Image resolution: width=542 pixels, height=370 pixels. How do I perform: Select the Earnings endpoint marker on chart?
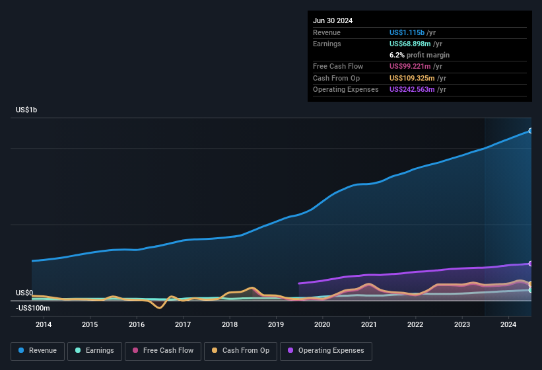(x=530, y=290)
